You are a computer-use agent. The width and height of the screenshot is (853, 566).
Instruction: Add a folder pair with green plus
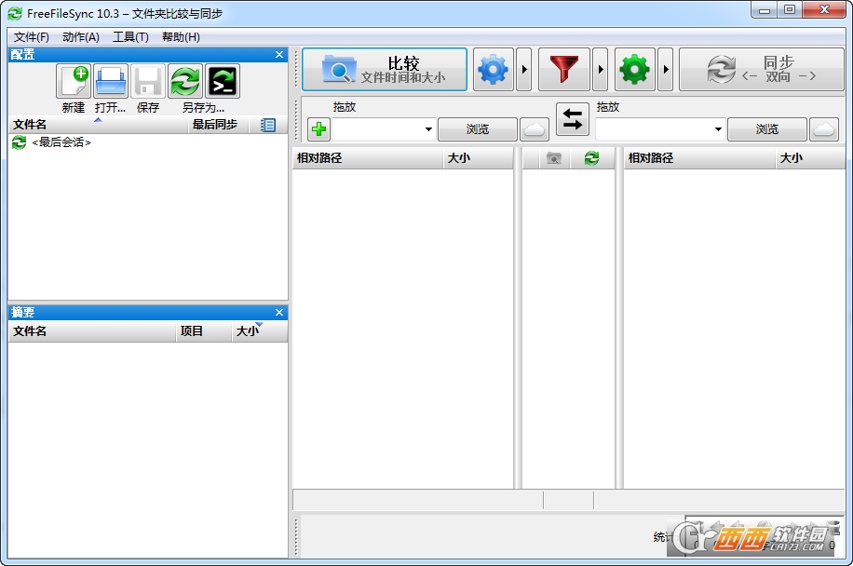point(318,129)
